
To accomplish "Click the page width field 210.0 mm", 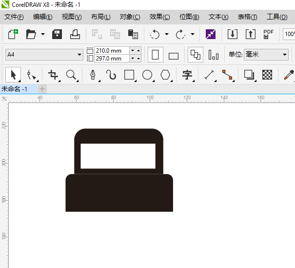I will click(x=112, y=50).
